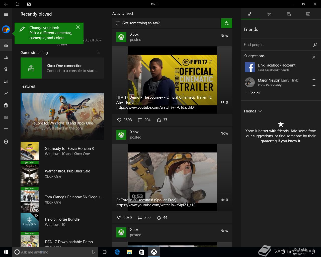Open Major Nelson's profile picture

[250, 82]
